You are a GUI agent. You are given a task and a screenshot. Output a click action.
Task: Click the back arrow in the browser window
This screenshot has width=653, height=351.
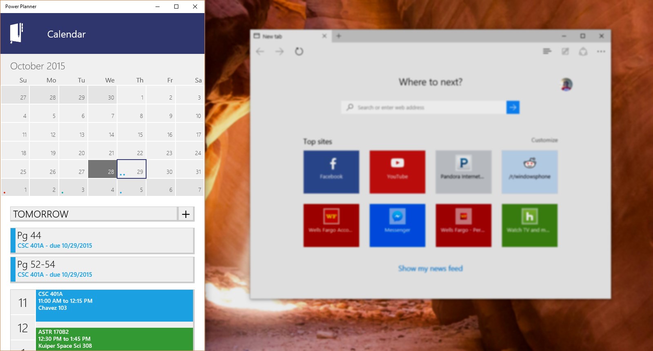(260, 51)
